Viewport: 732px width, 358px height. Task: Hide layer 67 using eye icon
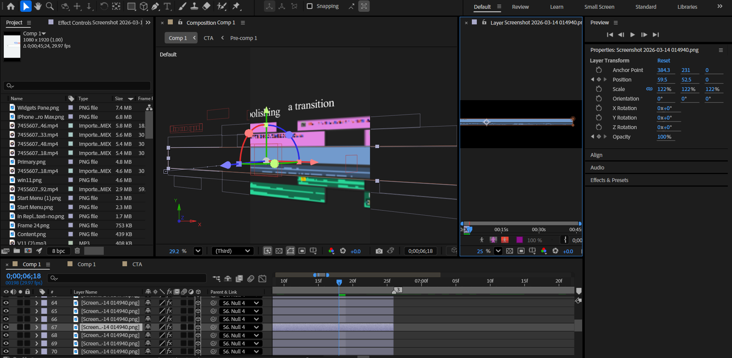click(6, 327)
